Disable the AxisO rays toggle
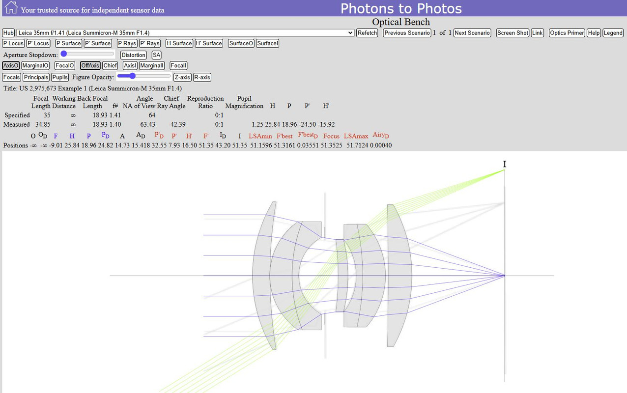Image resolution: width=627 pixels, height=393 pixels. coord(11,65)
